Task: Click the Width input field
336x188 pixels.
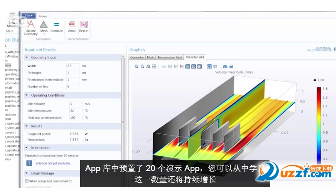Action: [x=73, y=66]
